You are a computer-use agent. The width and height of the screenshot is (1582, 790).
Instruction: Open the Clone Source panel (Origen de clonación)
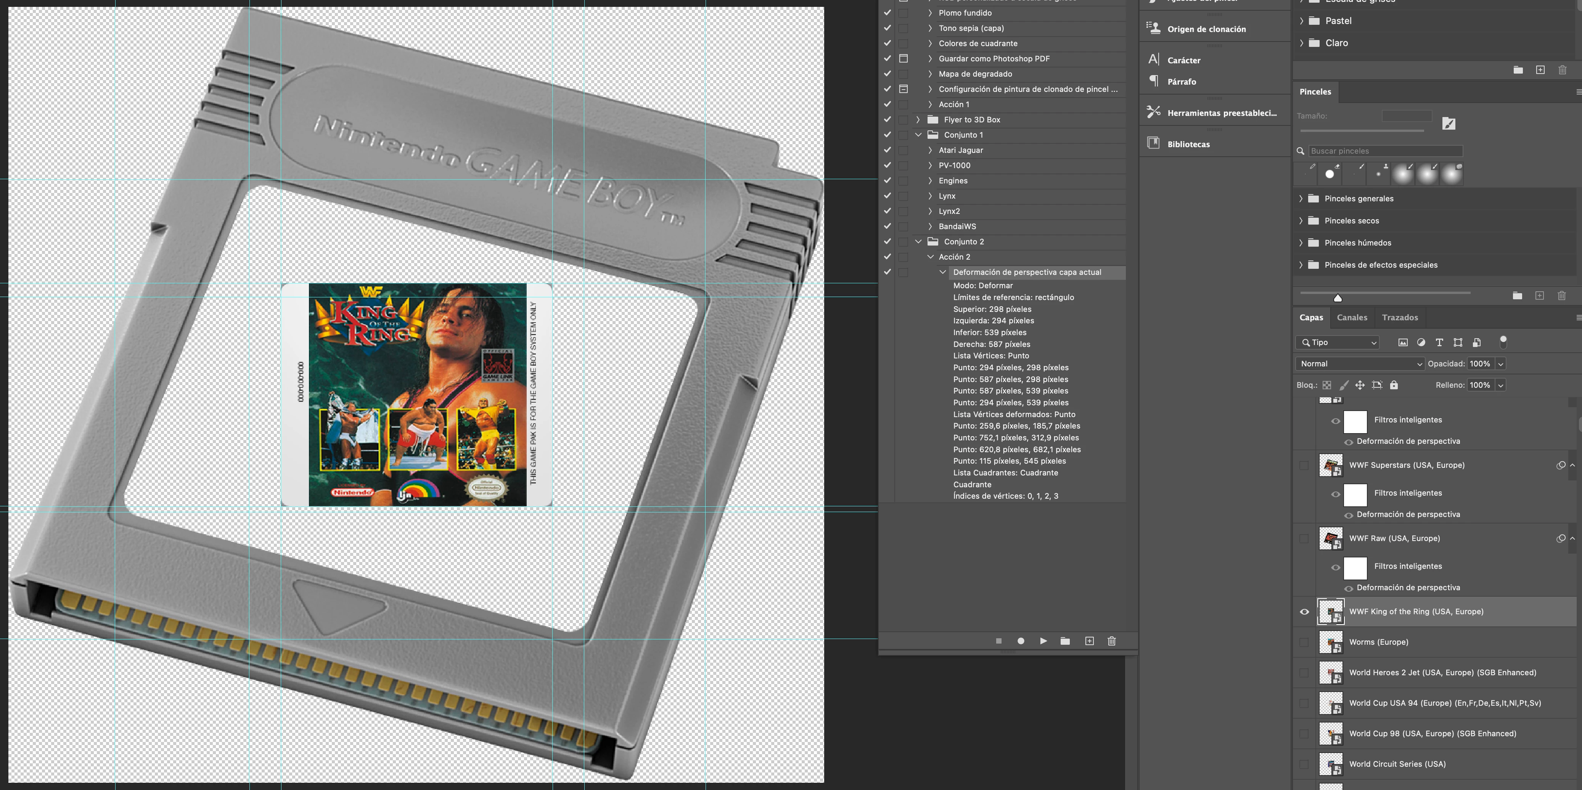tap(1206, 29)
